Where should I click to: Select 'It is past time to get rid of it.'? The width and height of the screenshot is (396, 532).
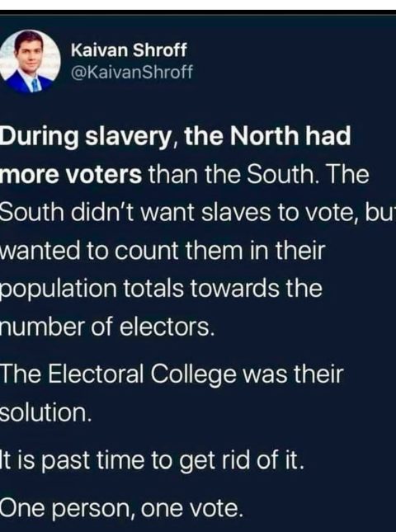coord(152,461)
